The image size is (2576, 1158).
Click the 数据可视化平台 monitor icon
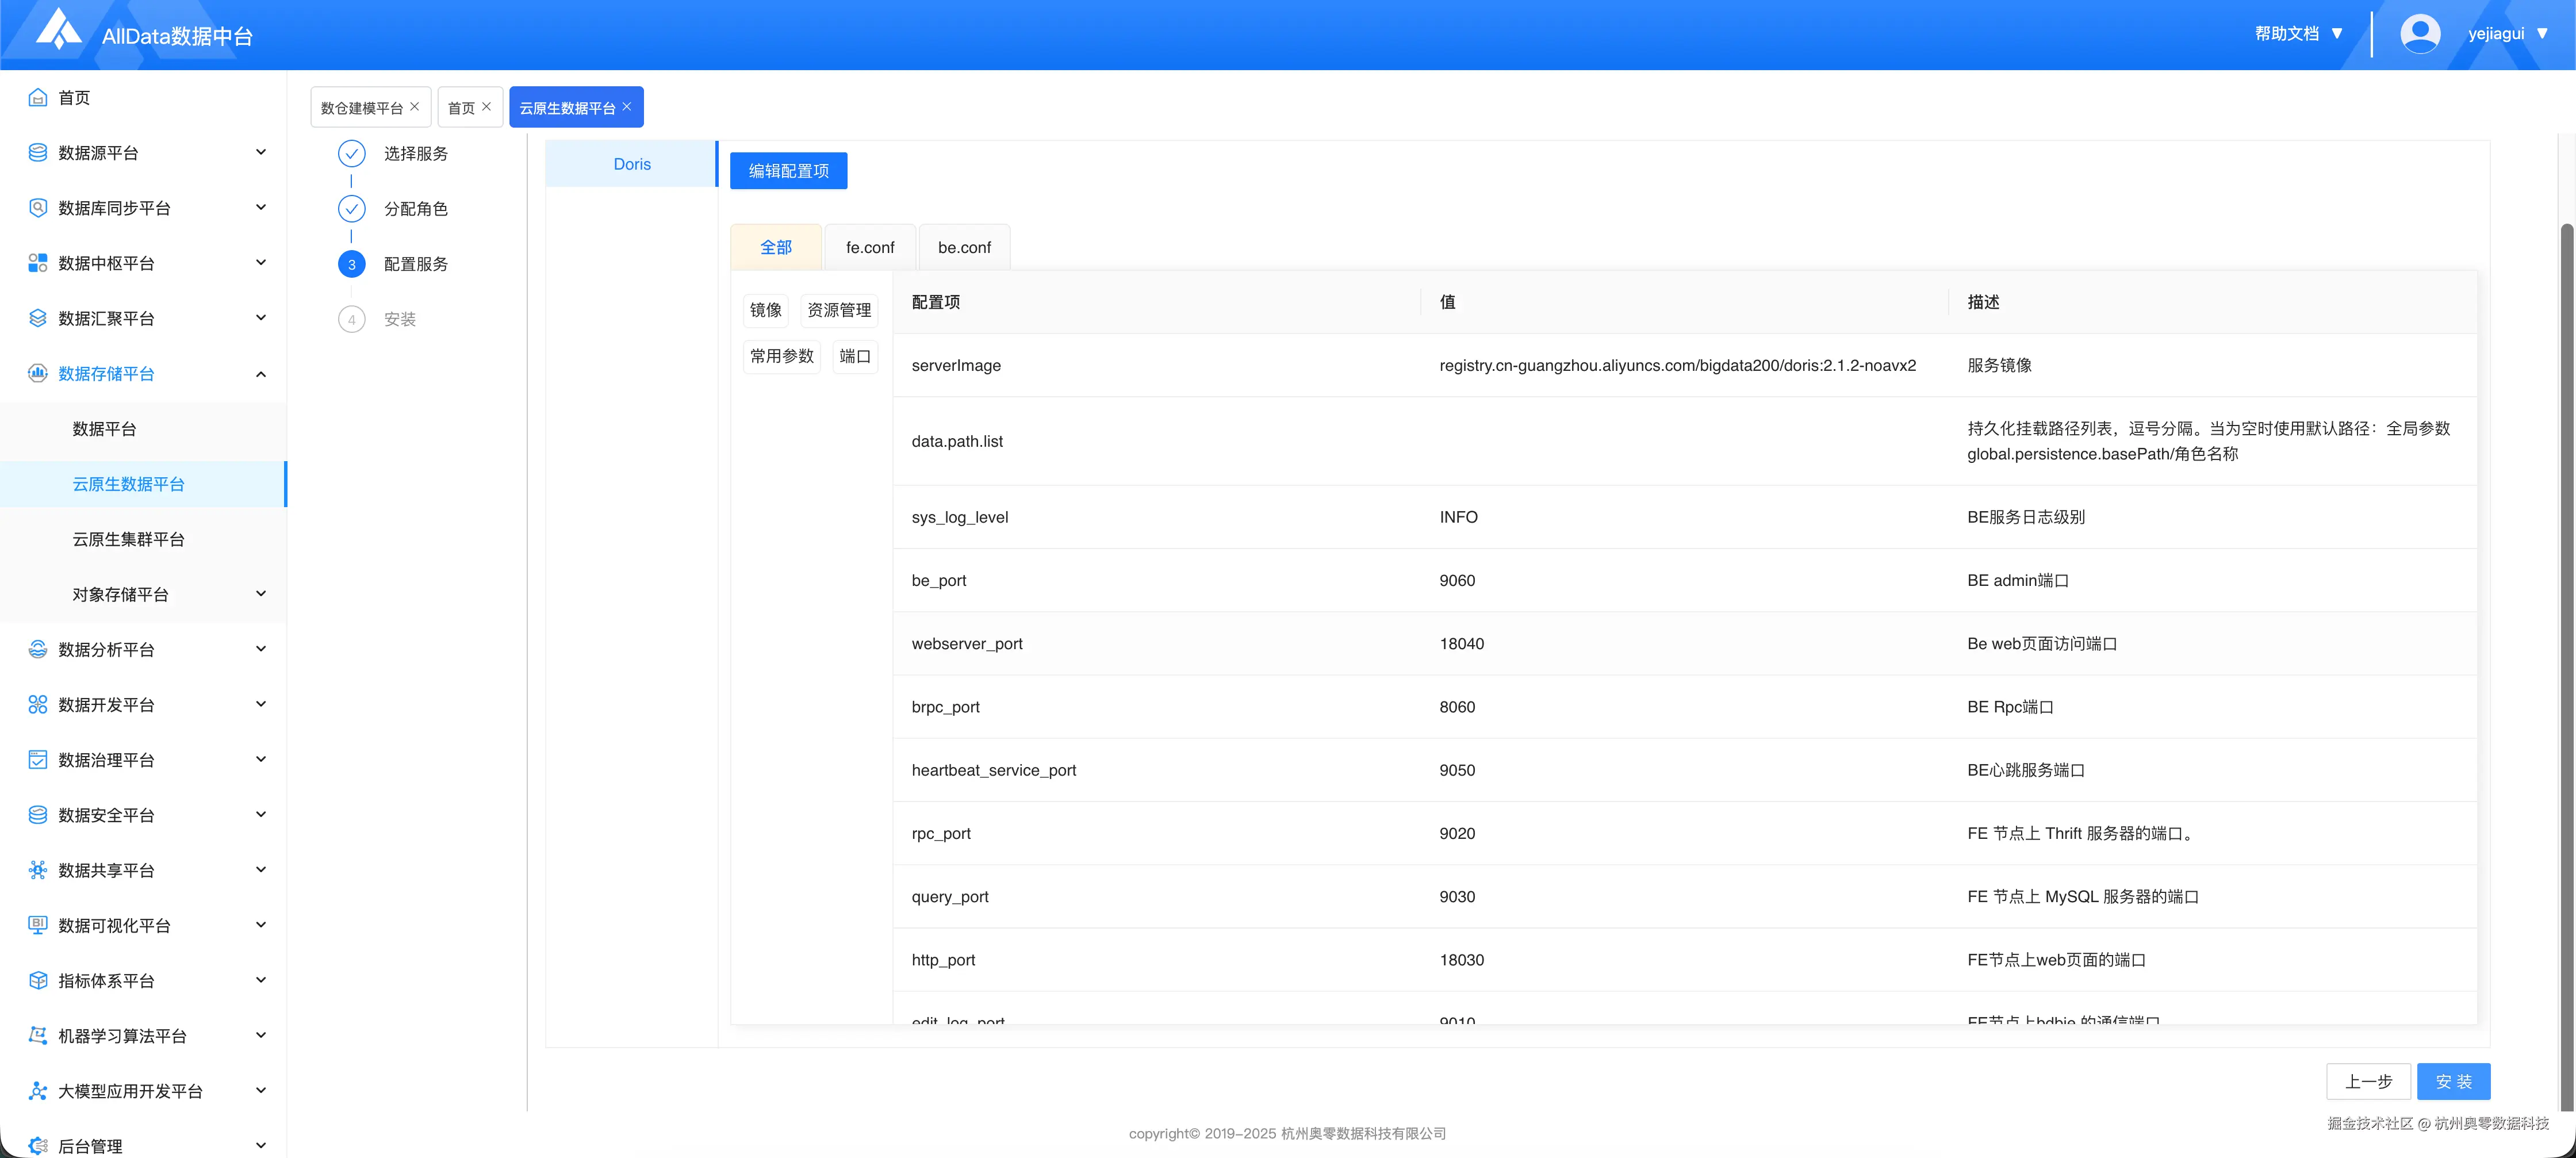click(x=38, y=925)
